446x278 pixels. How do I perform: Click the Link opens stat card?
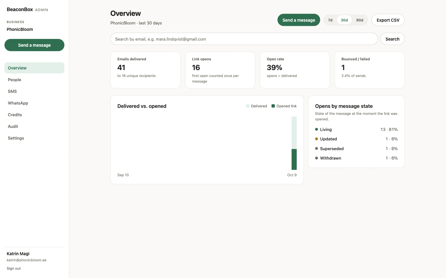coord(220,70)
